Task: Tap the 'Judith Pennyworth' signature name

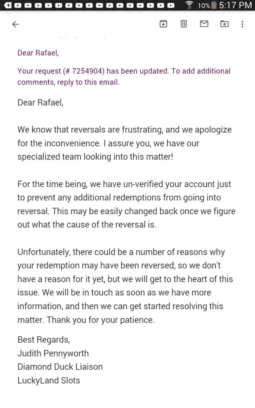Action: (53, 353)
